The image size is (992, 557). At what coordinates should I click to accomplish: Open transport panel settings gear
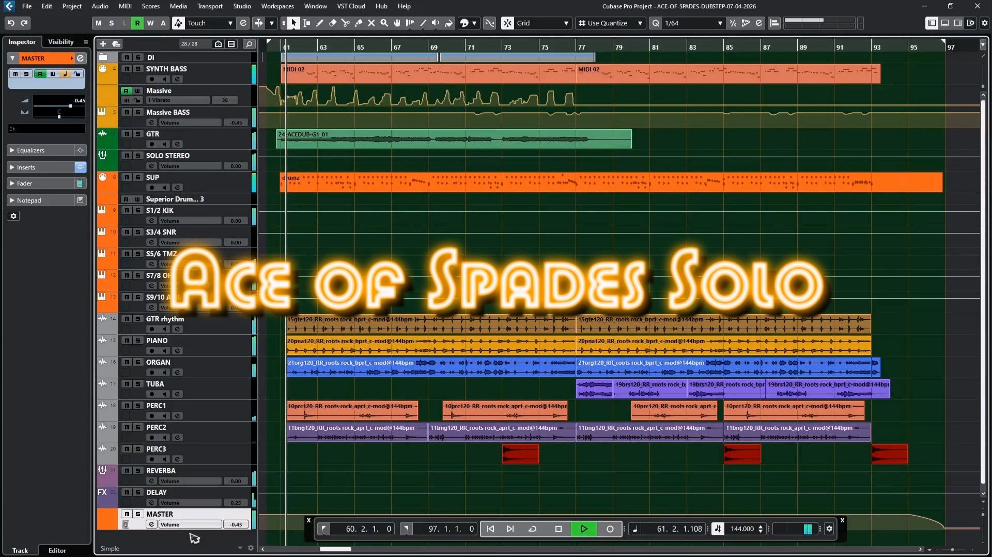point(829,529)
